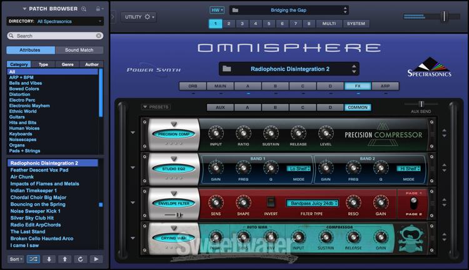
Task: Flip the Envelope Filter Page 1/Page 2 switch
Action: pyautogui.click(x=414, y=203)
